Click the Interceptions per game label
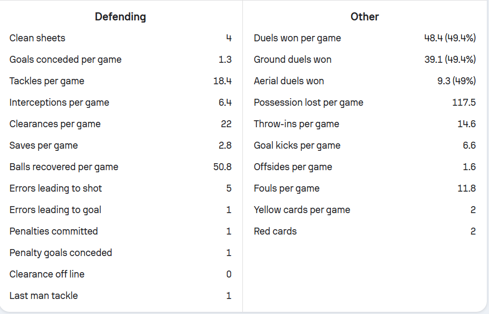 pos(59,103)
